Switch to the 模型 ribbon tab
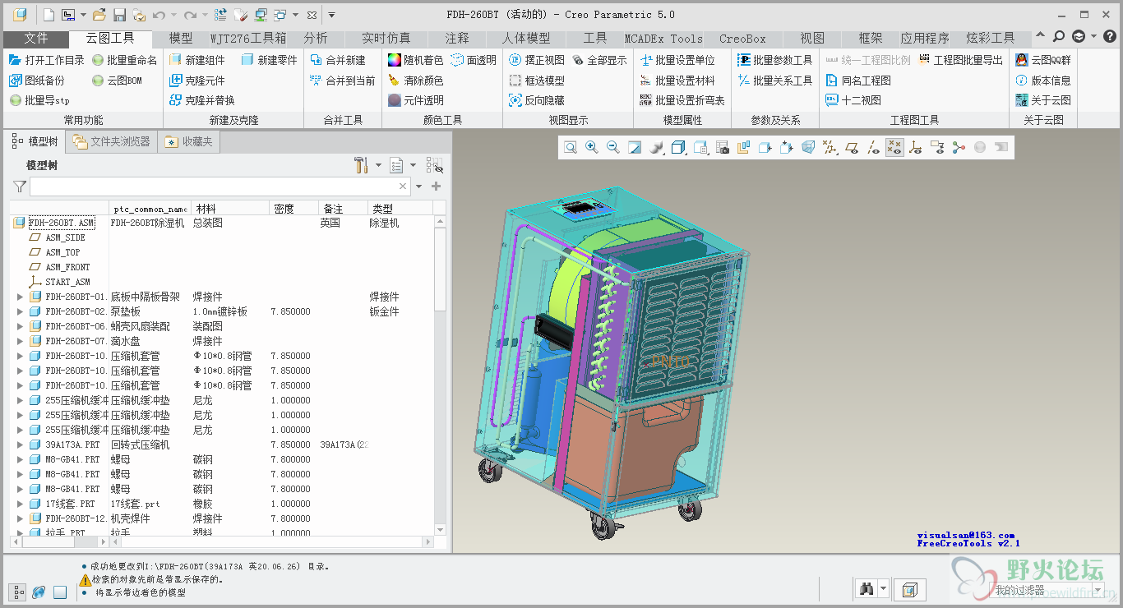 [x=180, y=39]
